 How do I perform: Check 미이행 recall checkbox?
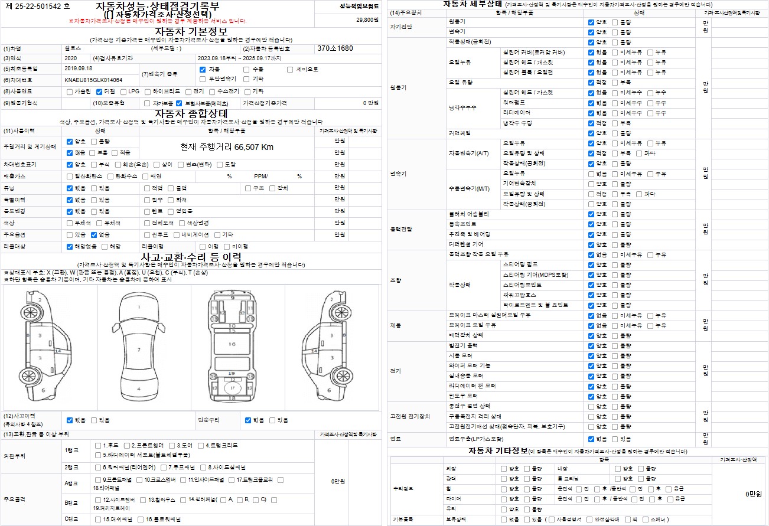227,246
